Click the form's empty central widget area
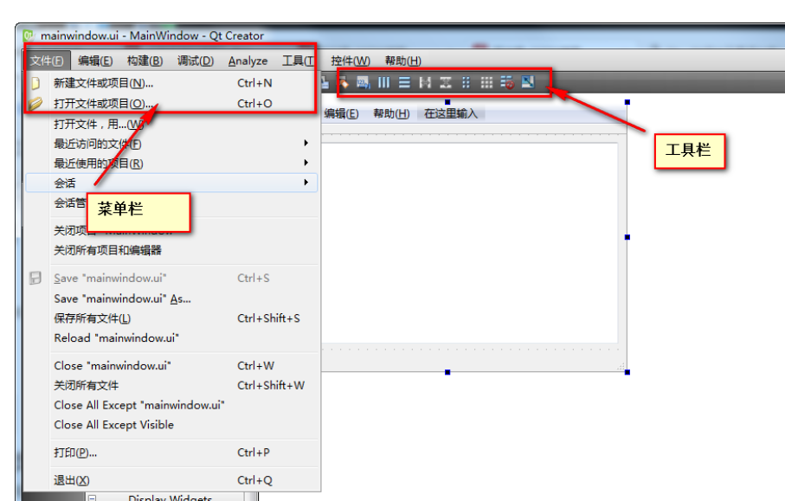This screenshot has height=501, width=785. [469, 243]
